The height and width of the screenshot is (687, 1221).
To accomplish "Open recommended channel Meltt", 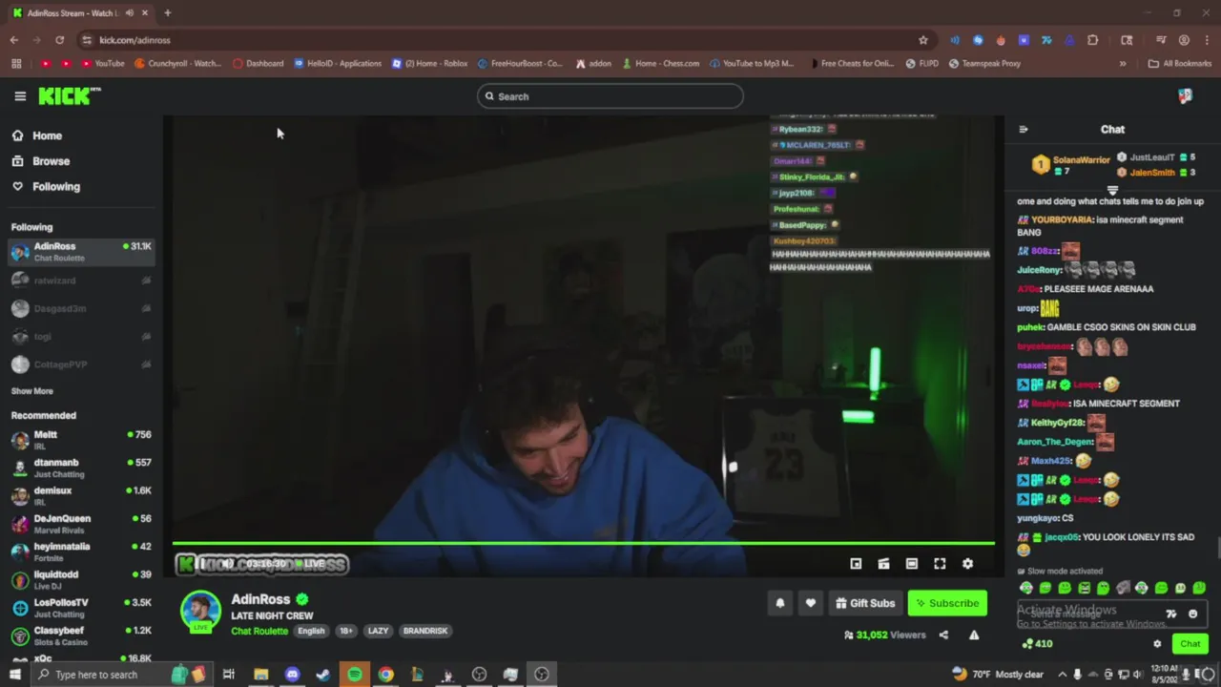I will point(81,440).
